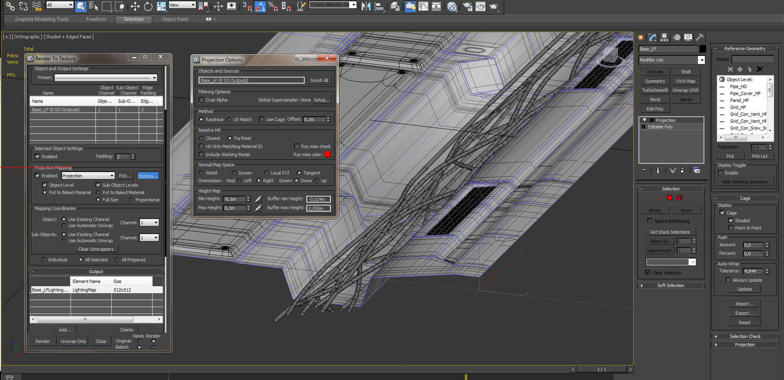Viewport: 784px width, 380px height.
Task: Select the Selection ribbon tab
Action: [134, 19]
